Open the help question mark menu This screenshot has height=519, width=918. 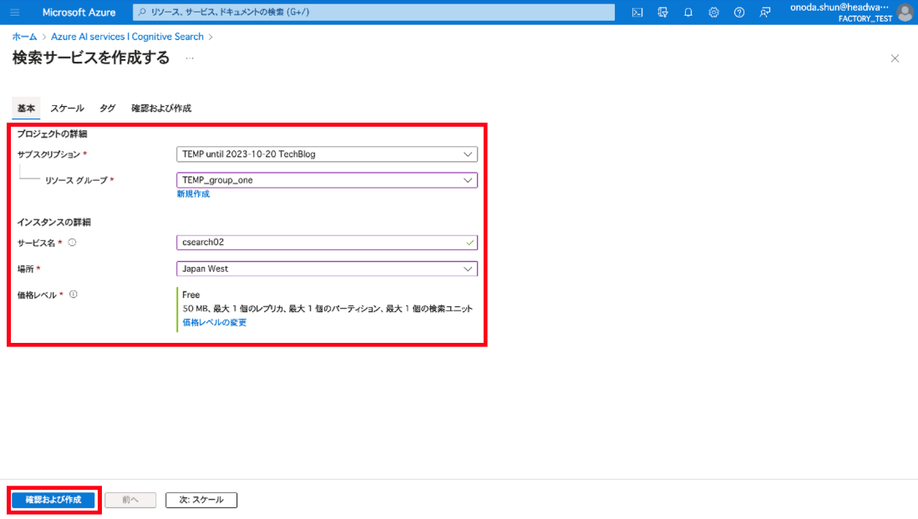tap(739, 13)
